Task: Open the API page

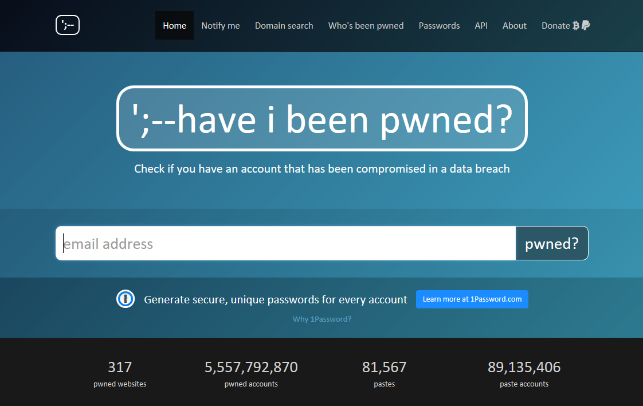Action: [481, 26]
